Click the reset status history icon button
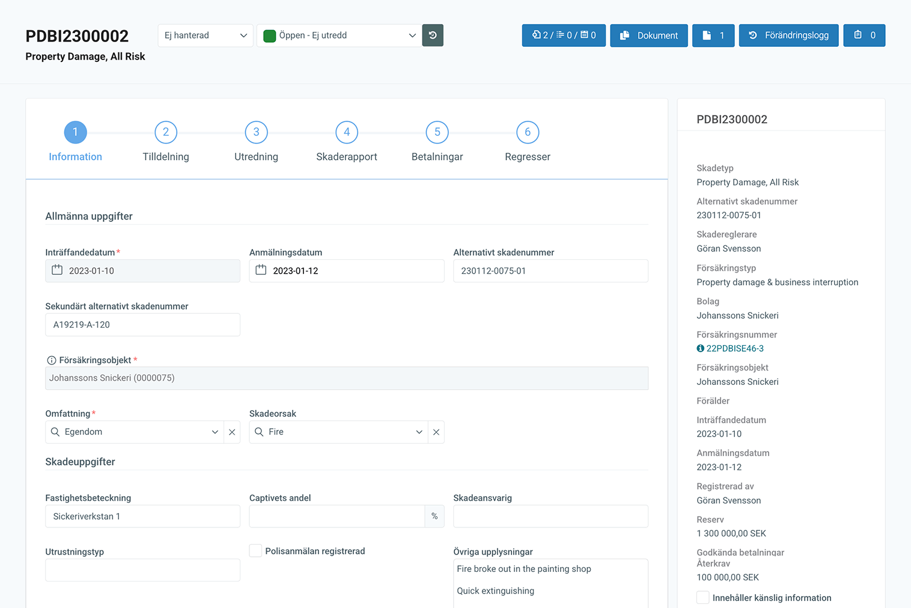The height and width of the screenshot is (608, 911). [433, 35]
